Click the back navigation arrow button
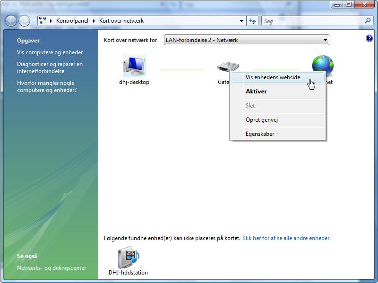Viewport: 378px width, 283px height. click(x=11, y=21)
